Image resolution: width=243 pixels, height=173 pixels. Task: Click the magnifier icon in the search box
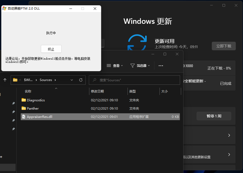95,80
